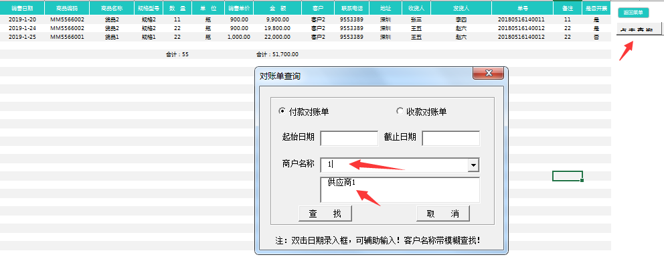Select the 合计：51,700.00 amount total cell
This screenshot has width=664, height=257.
pos(278,54)
